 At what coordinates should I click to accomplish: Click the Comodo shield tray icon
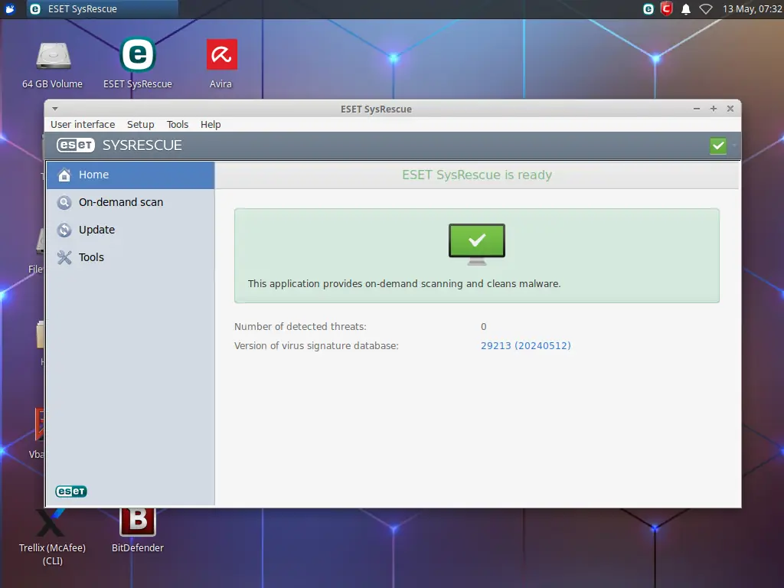click(667, 9)
